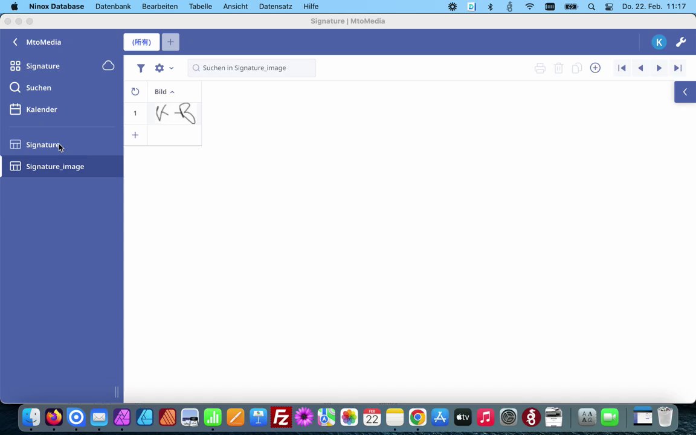
Task: Open Affinity Photo from the Dock
Action: 121,417
